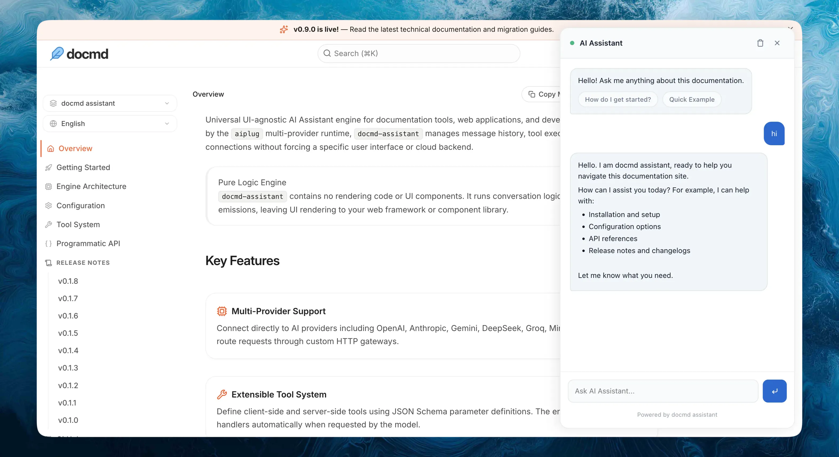Click 'API references' bullet in chat
The width and height of the screenshot is (839, 457).
[613, 238]
